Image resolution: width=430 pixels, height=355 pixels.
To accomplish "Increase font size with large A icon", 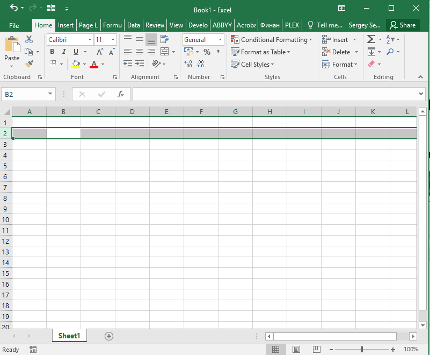I will pyautogui.click(x=100, y=52).
